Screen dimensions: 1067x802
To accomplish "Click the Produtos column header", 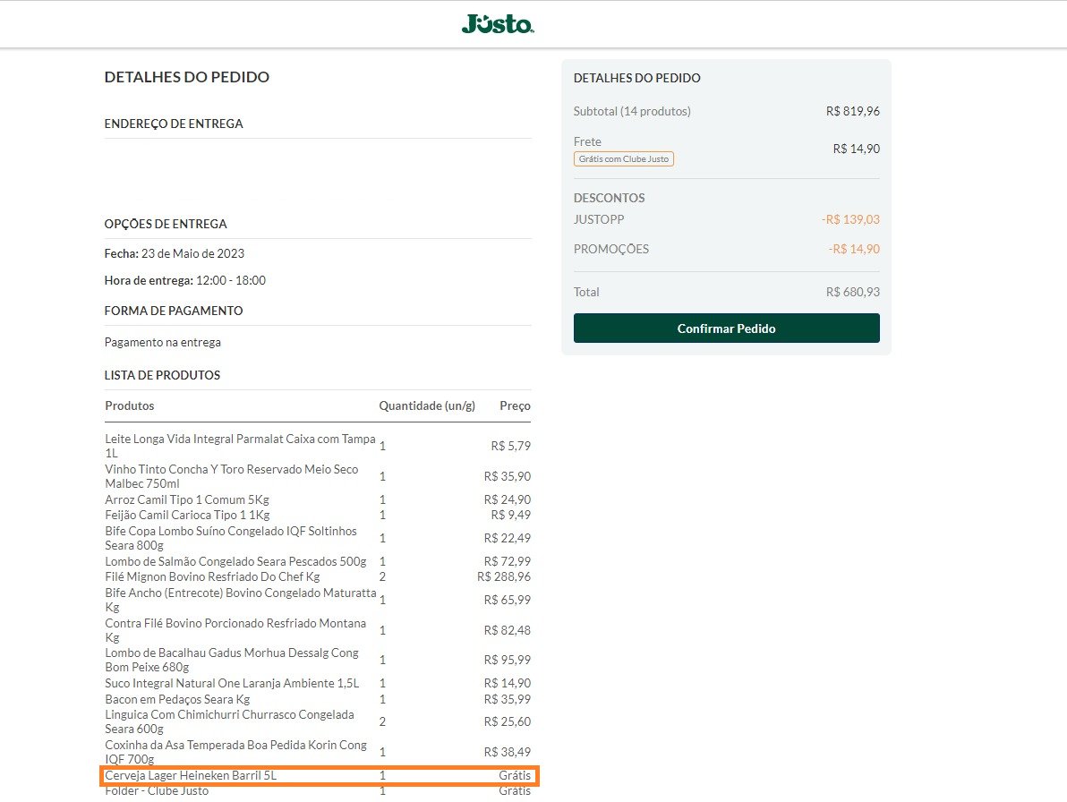I will [129, 405].
